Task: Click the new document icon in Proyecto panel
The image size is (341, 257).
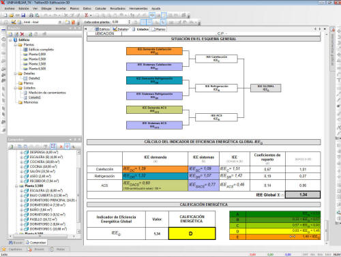Action: pyautogui.click(x=10, y=34)
